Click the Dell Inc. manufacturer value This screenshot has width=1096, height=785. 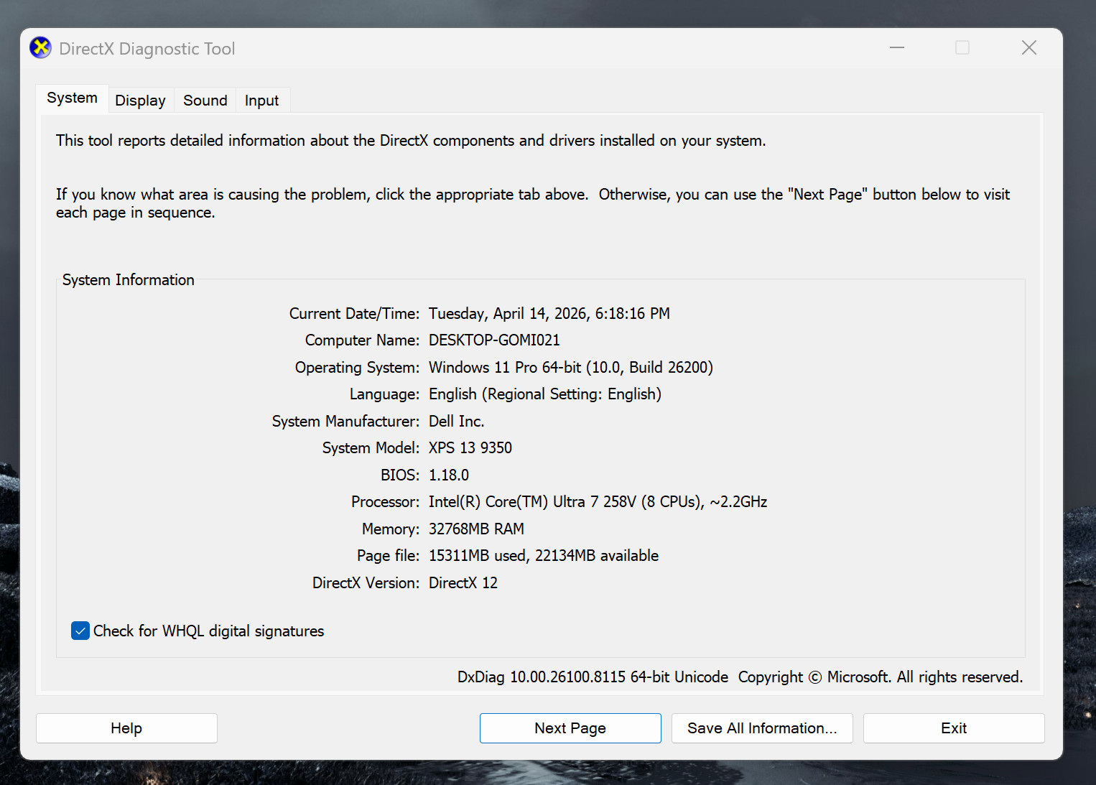457,421
